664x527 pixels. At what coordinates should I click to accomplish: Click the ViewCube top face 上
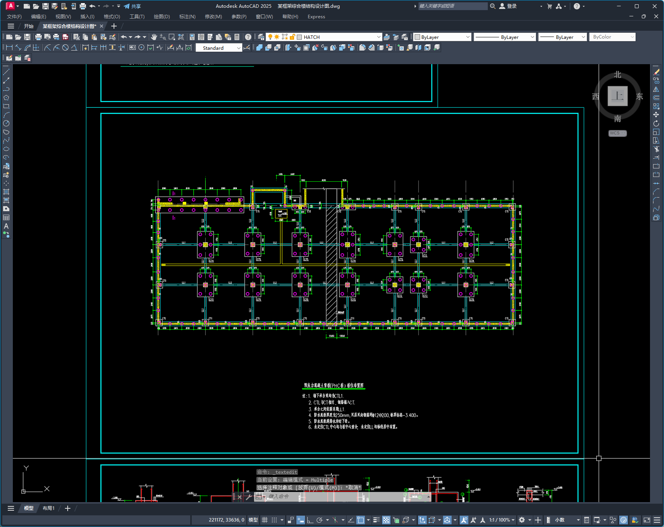click(618, 96)
